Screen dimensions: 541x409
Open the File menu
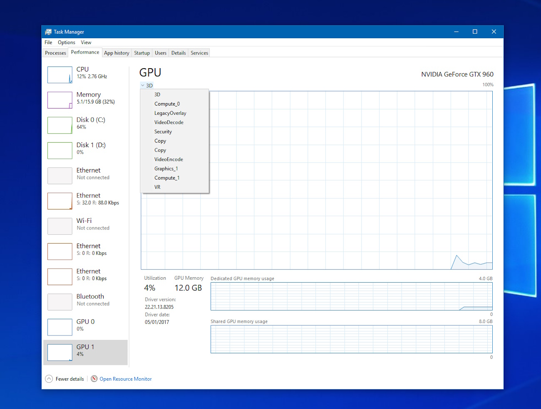[x=48, y=42]
